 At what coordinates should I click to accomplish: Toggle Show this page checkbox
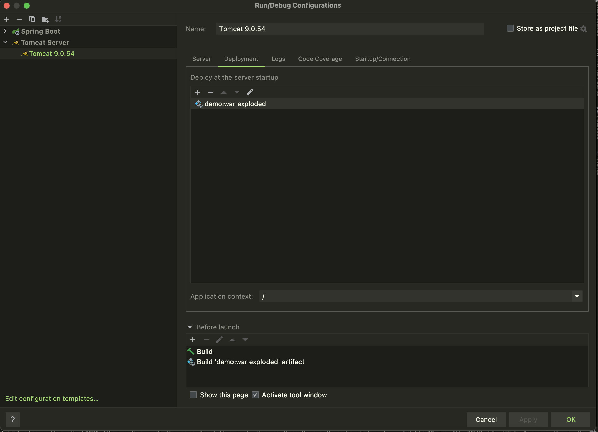click(193, 394)
